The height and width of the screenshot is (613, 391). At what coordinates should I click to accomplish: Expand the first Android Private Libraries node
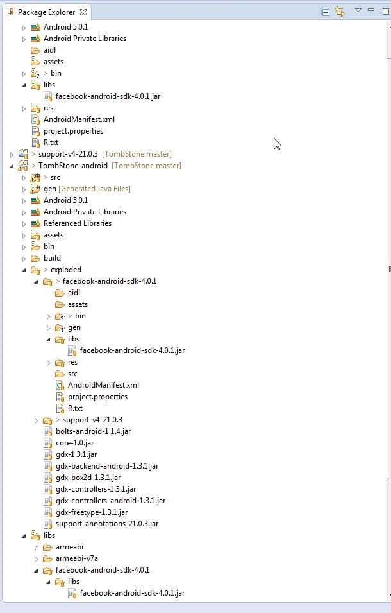click(x=24, y=39)
